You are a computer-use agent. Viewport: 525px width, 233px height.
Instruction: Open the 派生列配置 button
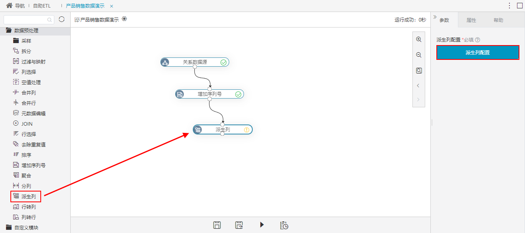[478, 52]
